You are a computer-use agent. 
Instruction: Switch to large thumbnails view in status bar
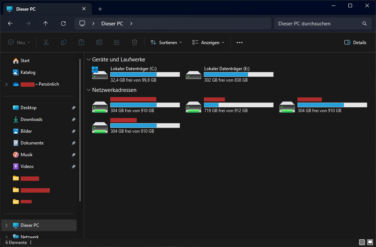[x=370, y=242]
